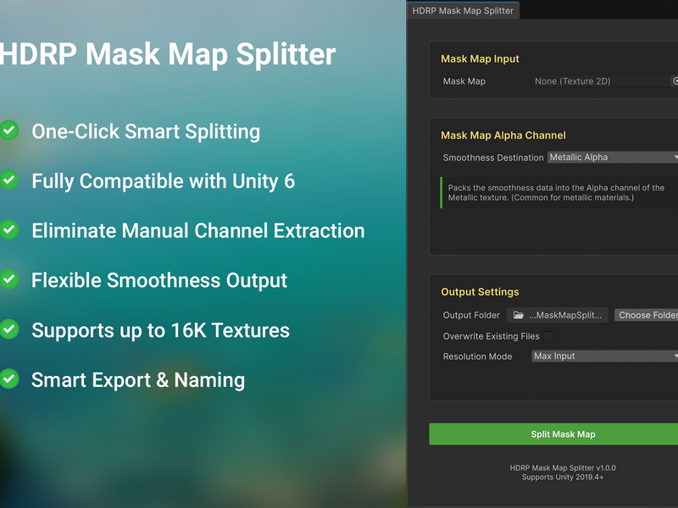The width and height of the screenshot is (678, 508).
Task: Click the 'Fully Compatible with Unity 6' text
Action: 163,181
